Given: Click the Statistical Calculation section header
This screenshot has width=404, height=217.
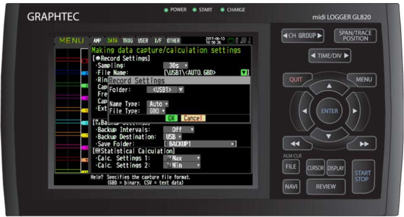Looking at the screenshot, I should 134,151.
